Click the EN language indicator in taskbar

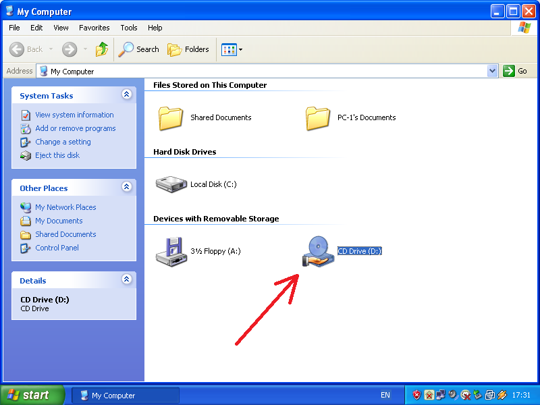[x=385, y=395]
